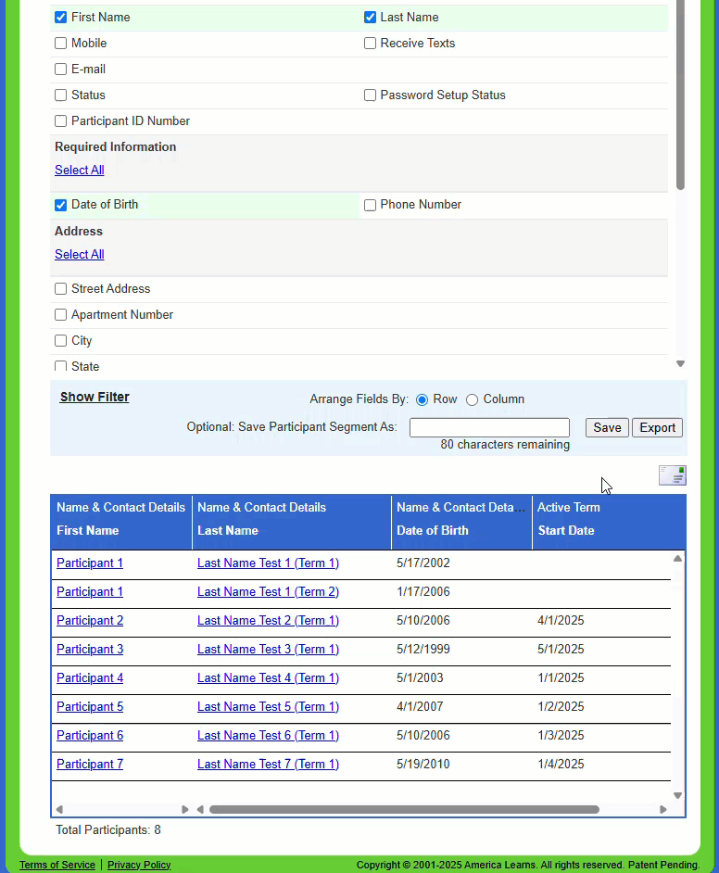Click the horizontal scrollbar under the table
The height and width of the screenshot is (873, 719).
404,809
